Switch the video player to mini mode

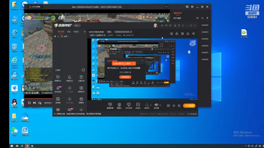click(187, 7)
